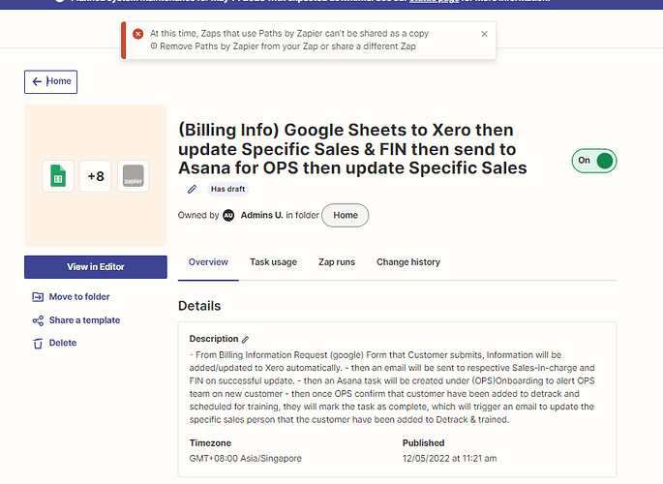663x484 pixels.
Task: Select Move to folder option
Action: tap(71, 297)
